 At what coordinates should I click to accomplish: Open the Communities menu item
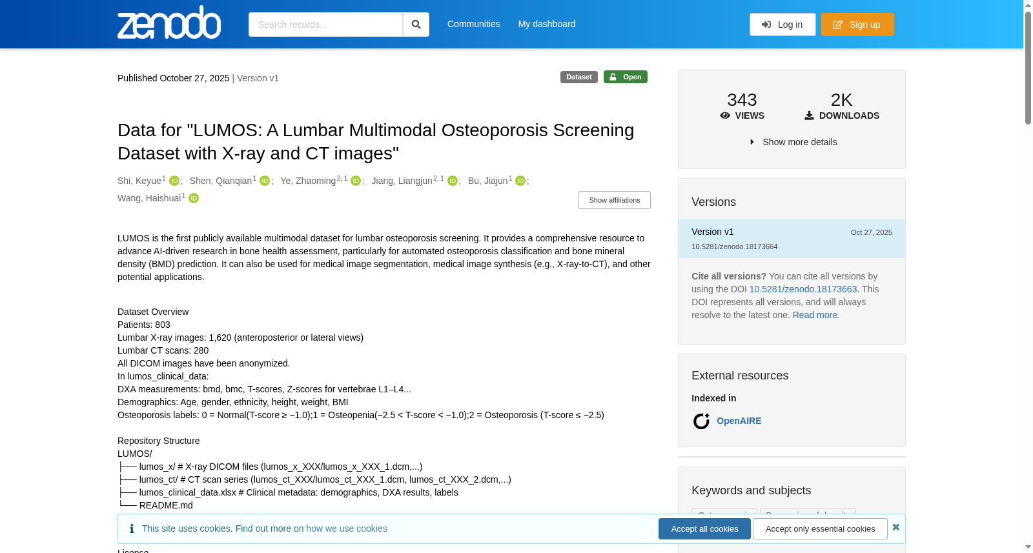(x=474, y=24)
